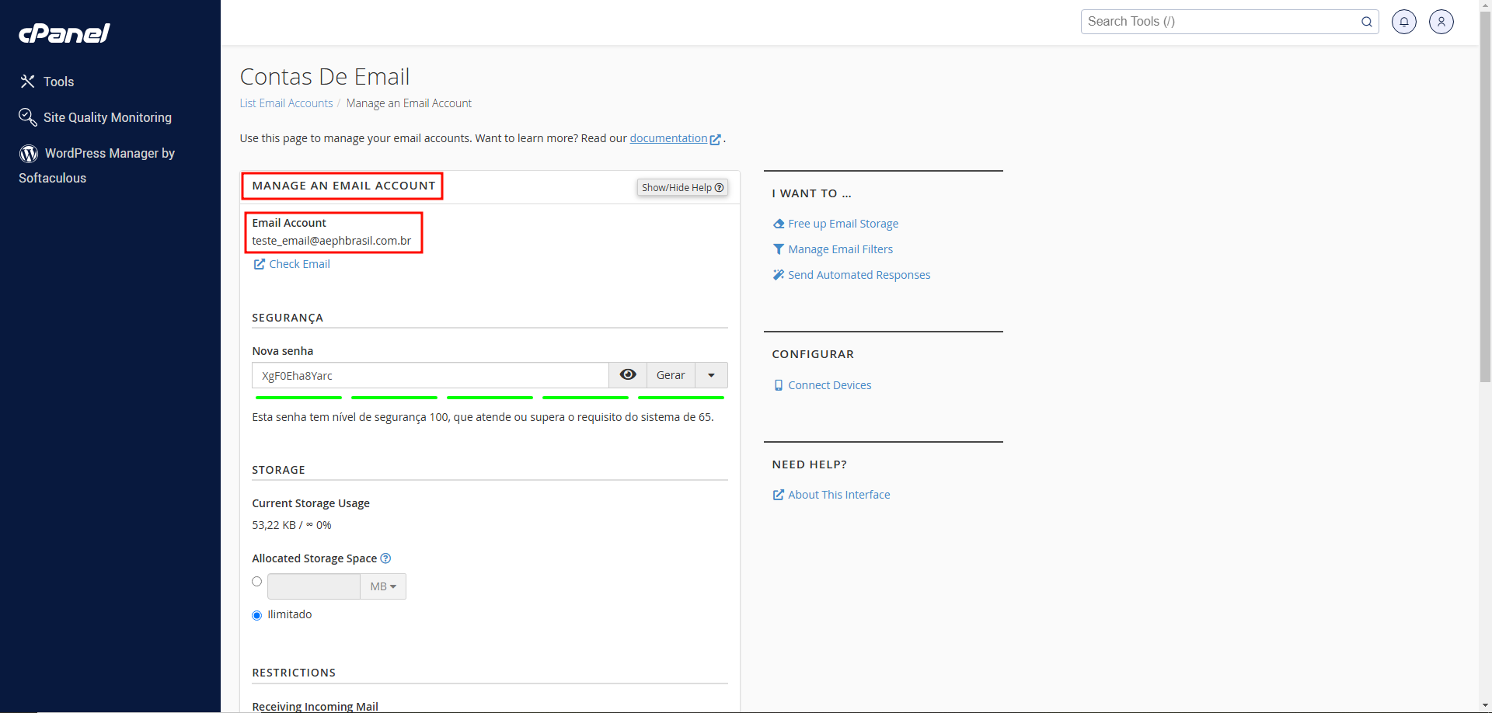Click the documentation external link icon
The height and width of the screenshot is (713, 1492).
pyautogui.click(x=716, y=139)
